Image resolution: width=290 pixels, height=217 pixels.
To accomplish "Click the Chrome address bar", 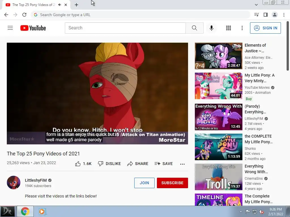I will (140, 15).
